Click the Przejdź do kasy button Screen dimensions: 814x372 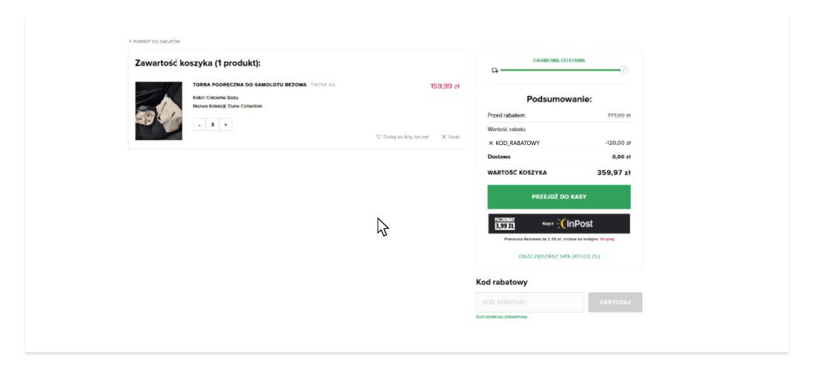point(559,196)
